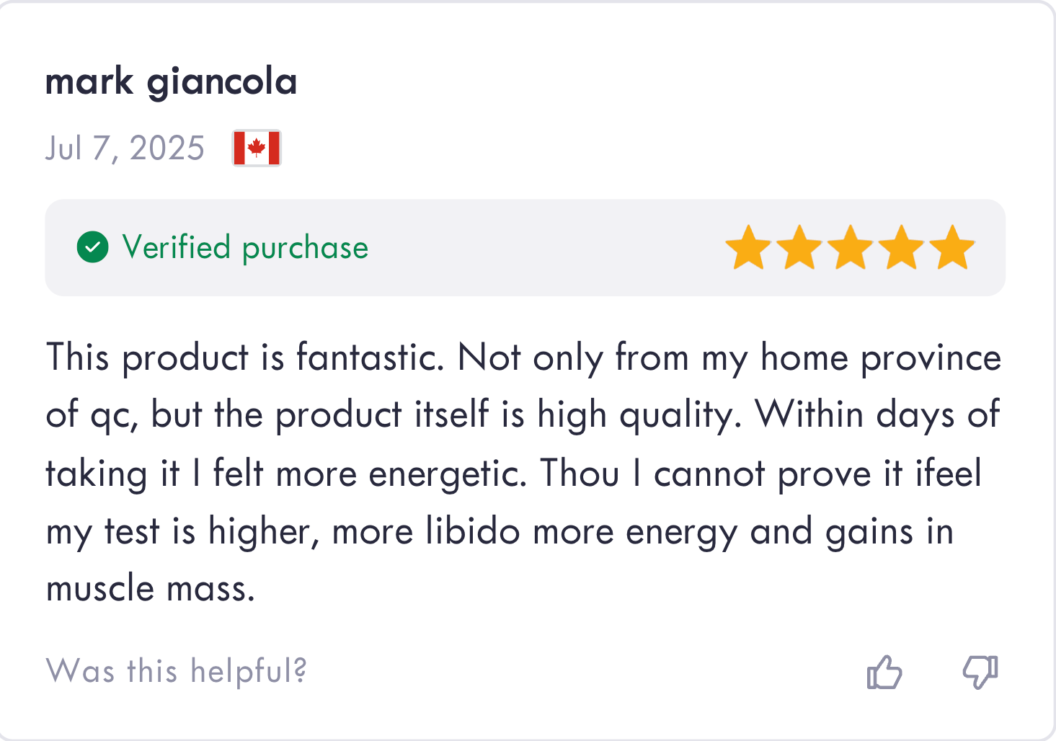Click the word "libido" in the review
The width and height of the screenshot is (1056, 741).
click(x=473, y=532)
